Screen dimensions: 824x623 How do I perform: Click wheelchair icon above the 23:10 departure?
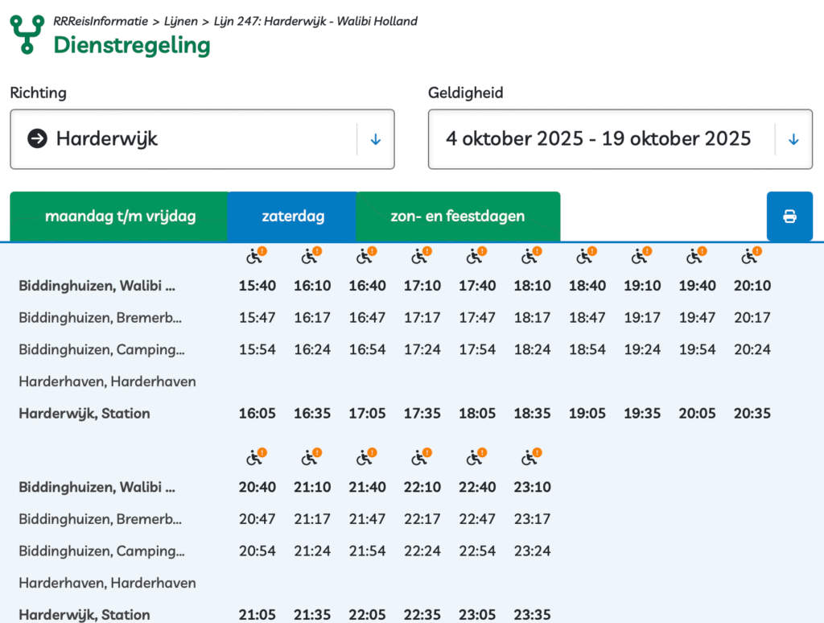[530, 458]
